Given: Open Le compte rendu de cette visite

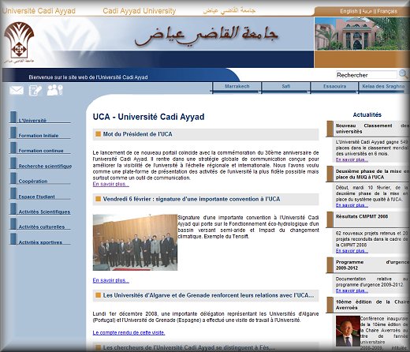Looking at the screenshot, I should [x=129, y=333].
